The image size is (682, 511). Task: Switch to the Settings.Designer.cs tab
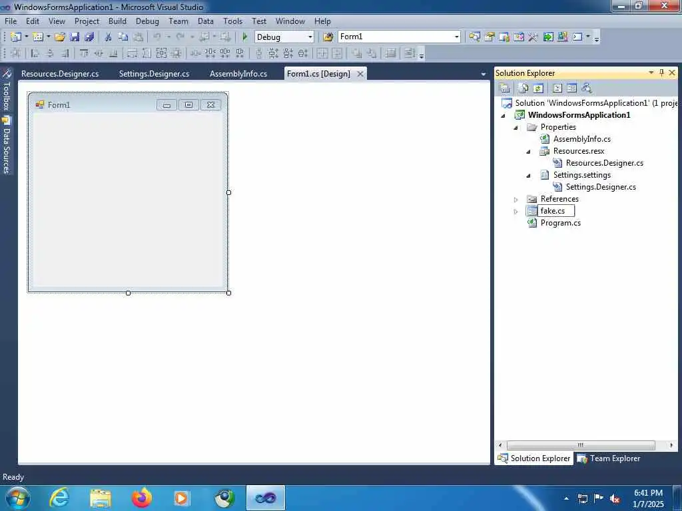(154, 73)
